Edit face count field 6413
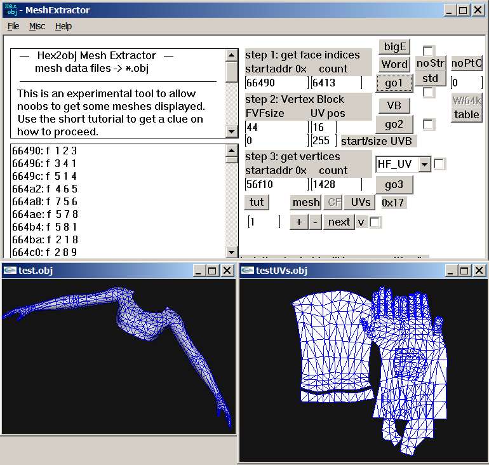This screenshot has height=465, width=489. (337, 83)
